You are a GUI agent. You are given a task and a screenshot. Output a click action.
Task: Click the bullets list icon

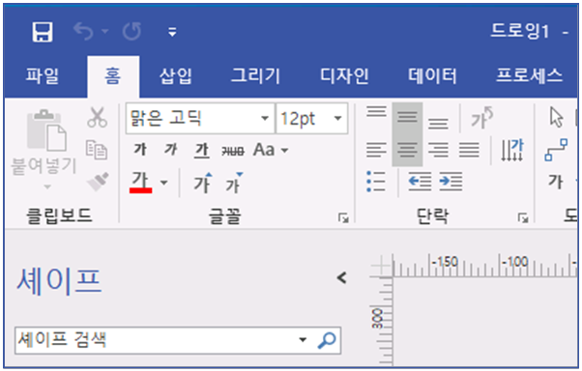(376, 182)
